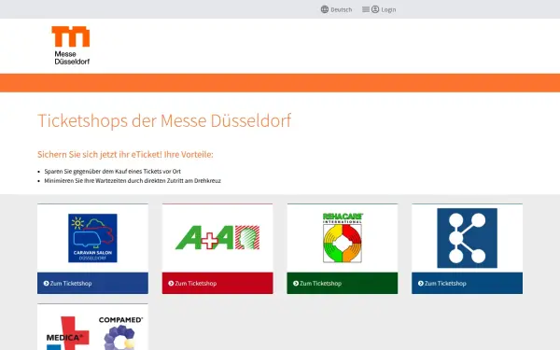Viewport: 560px width, 350px height.
Task: Click Zum Ticketshop under Rehacare
Action: pyautogui.click(x=343, y=283)
